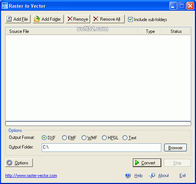Viewport: 196px width, 184px height.
Task: Sort by the Type column header
Action: click(149, 31)
